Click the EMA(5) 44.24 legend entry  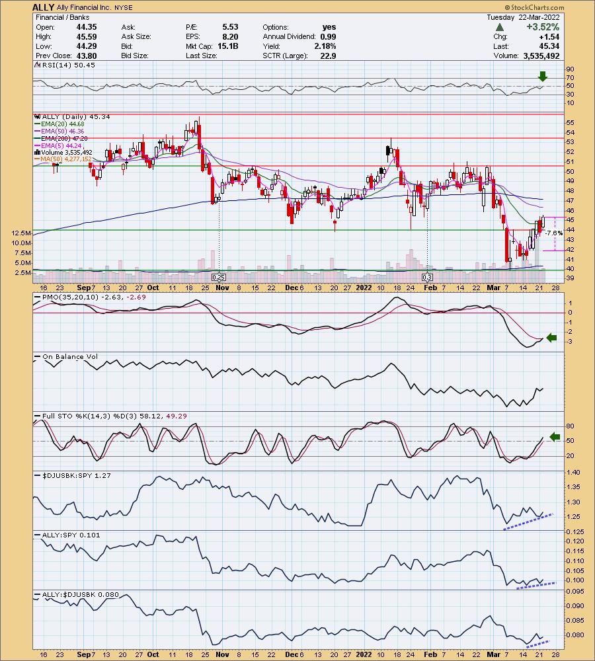coord(58,145)
